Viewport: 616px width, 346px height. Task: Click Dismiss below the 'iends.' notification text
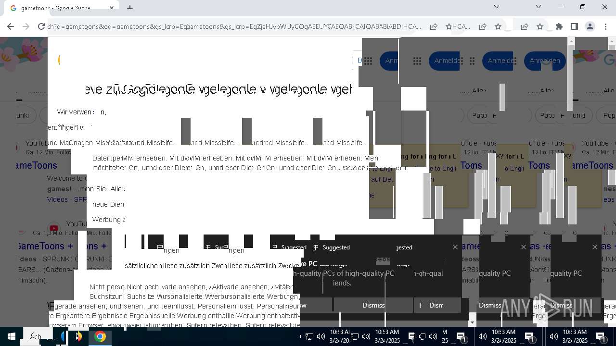[x=373, y=305]
